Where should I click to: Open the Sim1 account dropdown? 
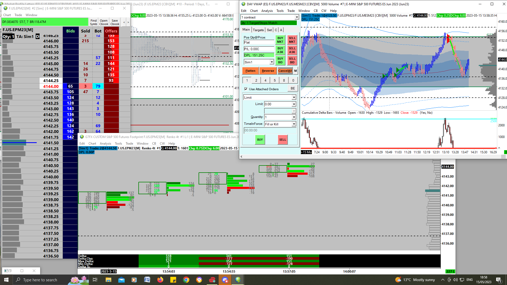pos(271,62)
